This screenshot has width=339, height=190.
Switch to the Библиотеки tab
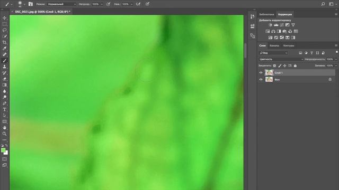[x=266, y=14]
